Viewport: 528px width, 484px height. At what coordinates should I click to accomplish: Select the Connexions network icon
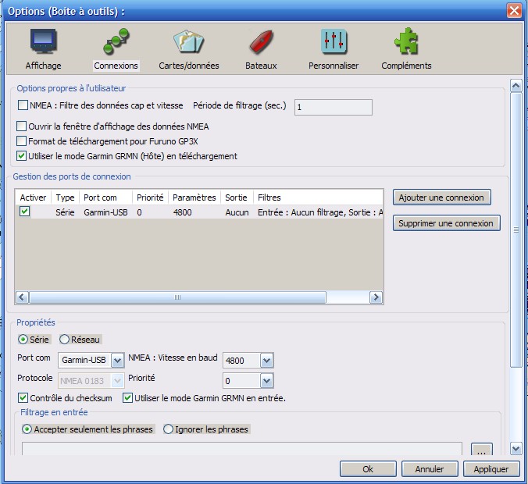coord(116,42)
